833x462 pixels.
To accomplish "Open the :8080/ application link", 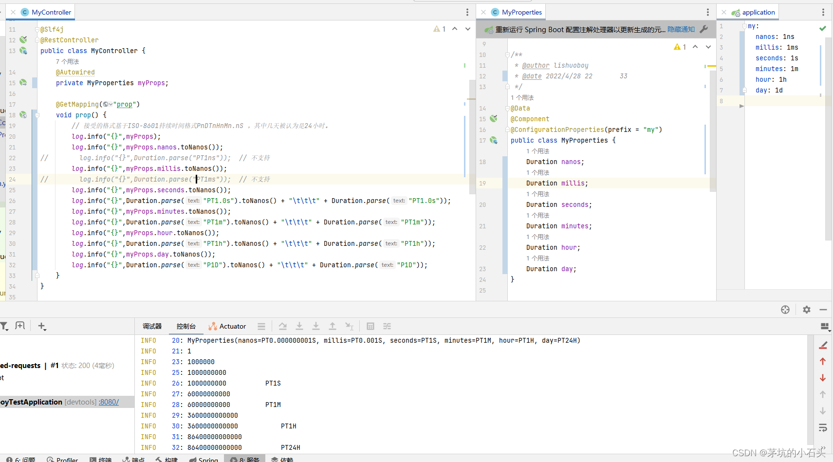I will pos(109,402).
